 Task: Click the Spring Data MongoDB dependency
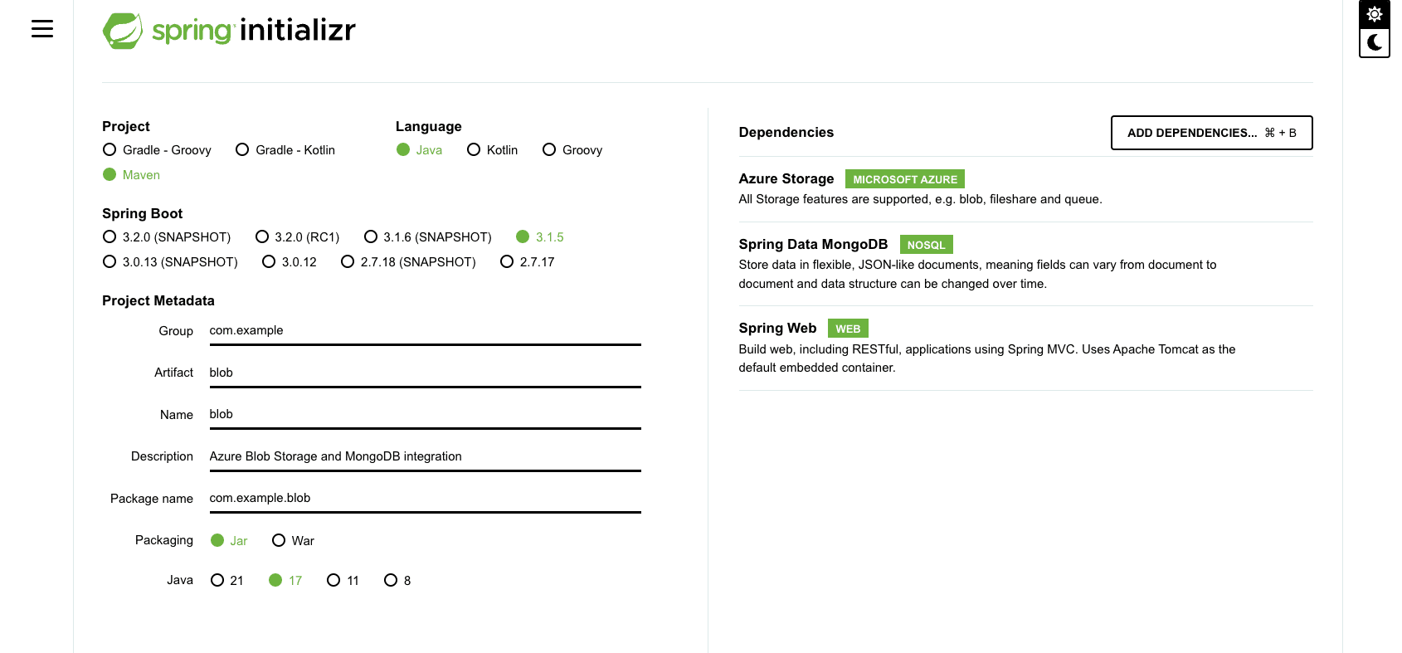pos(813,245)
